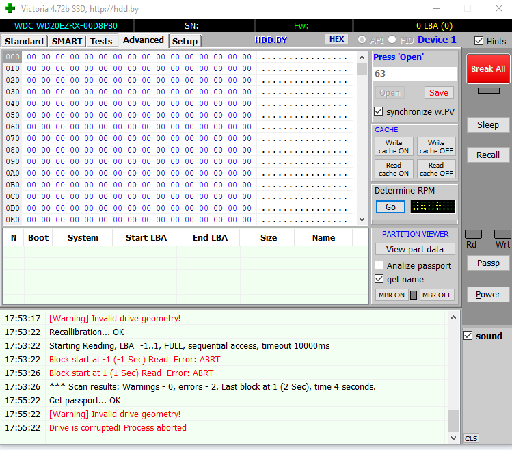Switch to the SMART tab

click(x=67, y=41)
